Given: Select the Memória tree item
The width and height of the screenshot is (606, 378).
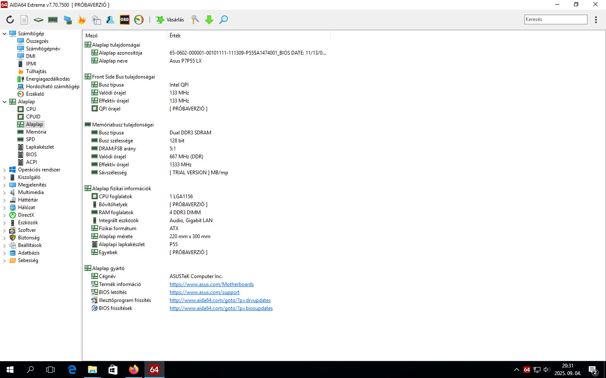Looking at the screenshot, I should 36,132.
